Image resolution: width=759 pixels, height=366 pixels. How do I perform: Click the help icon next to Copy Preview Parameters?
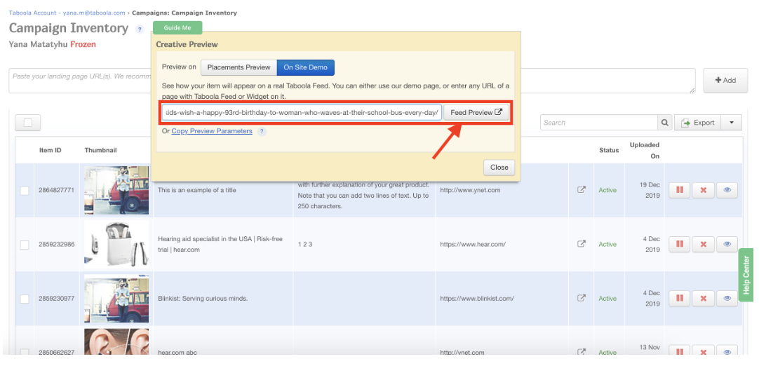click(262, 131)
